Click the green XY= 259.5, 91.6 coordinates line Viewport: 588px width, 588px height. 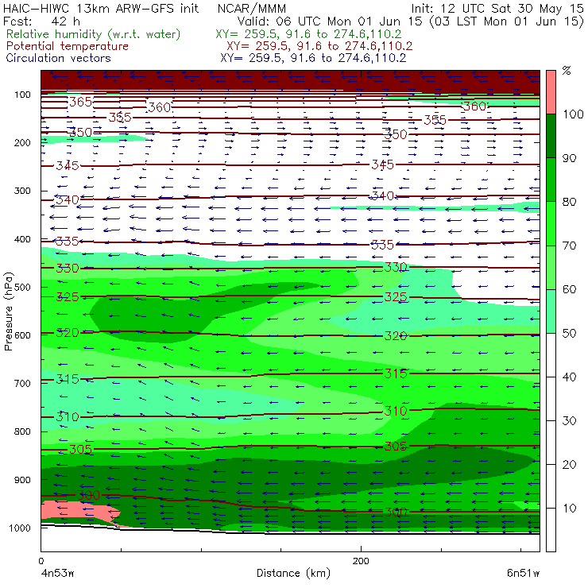308,34
